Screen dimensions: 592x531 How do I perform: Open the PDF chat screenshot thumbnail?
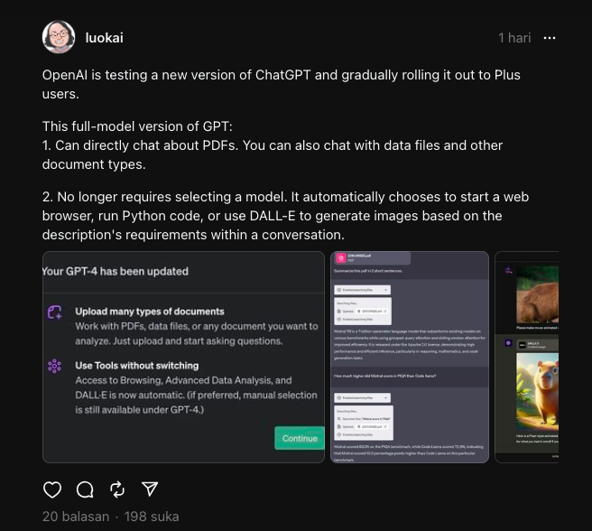410,357
